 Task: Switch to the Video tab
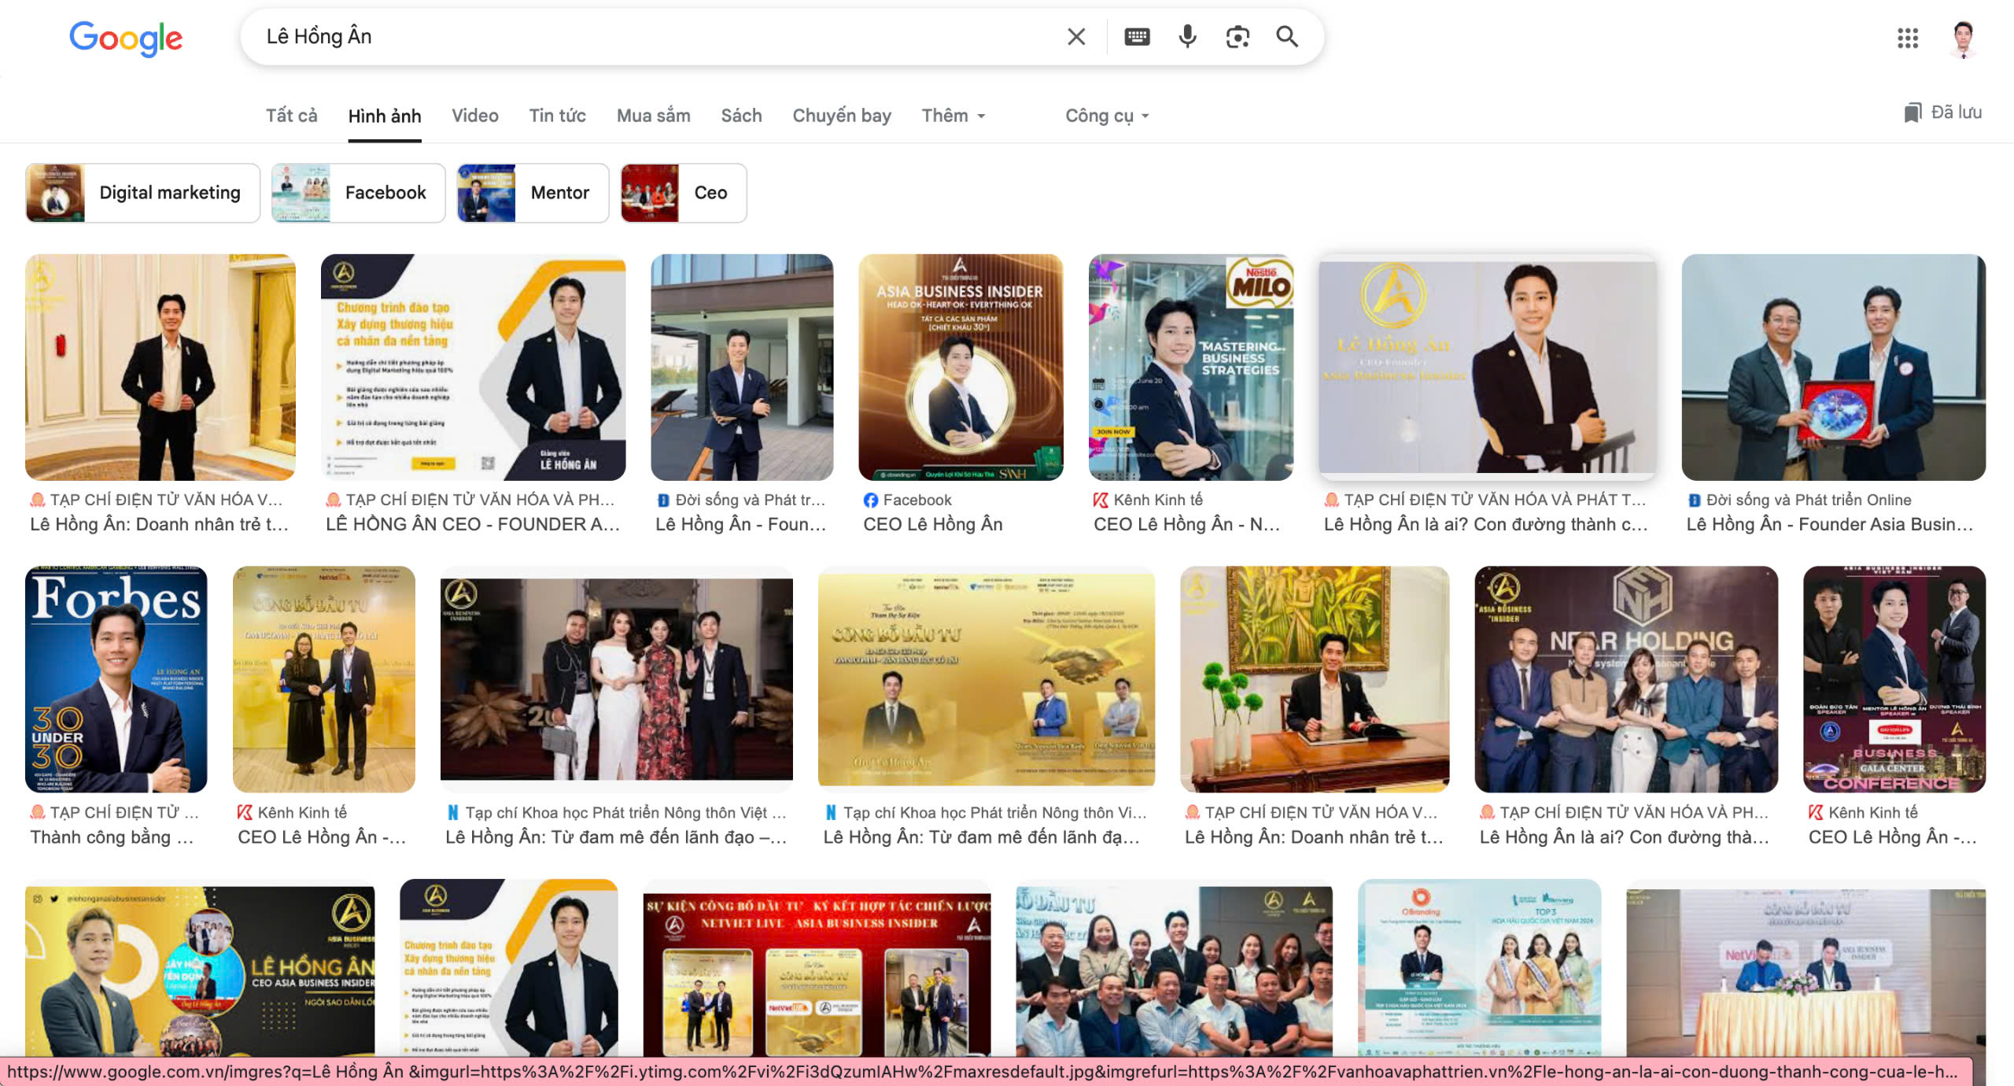(474, 116)
